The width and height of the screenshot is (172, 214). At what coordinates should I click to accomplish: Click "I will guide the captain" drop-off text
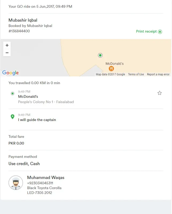(x=37, y=120)
